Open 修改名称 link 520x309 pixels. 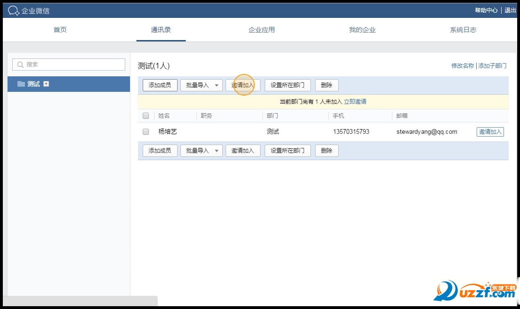tap(463, 65)
